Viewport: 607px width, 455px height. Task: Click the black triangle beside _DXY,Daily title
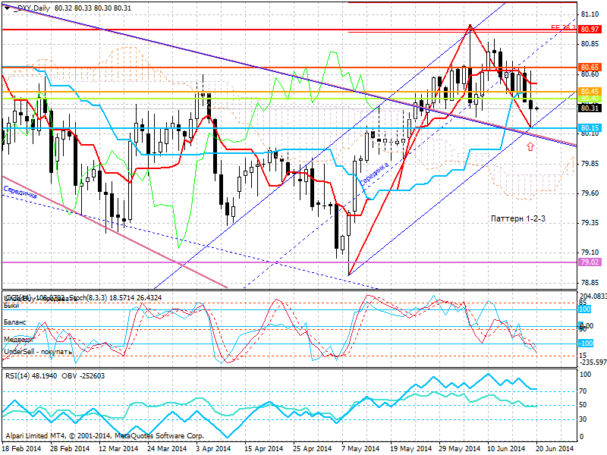8,8
